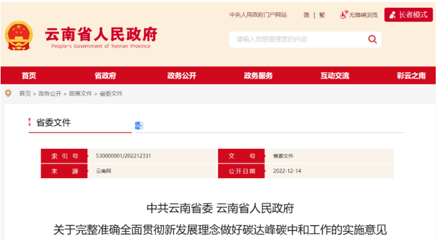Click the wheelchair accessibility icon
437x240 pixels.
point(344,15)
